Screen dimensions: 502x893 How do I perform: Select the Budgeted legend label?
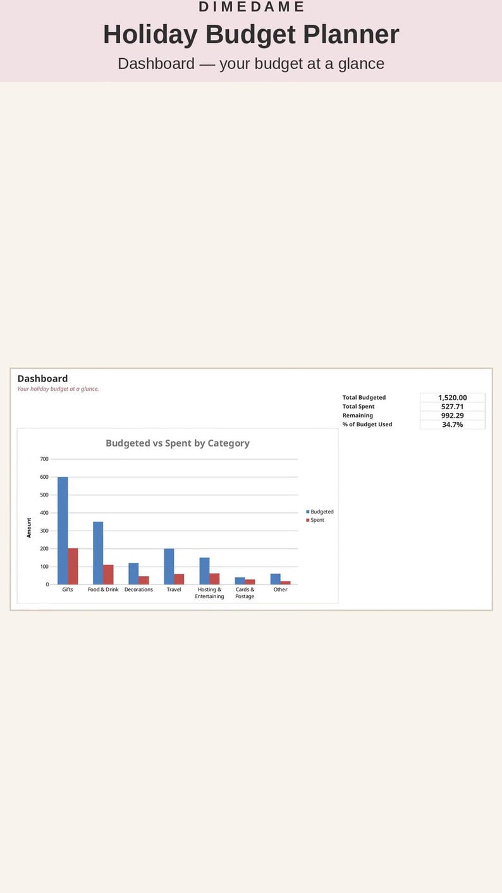point(322,512)
